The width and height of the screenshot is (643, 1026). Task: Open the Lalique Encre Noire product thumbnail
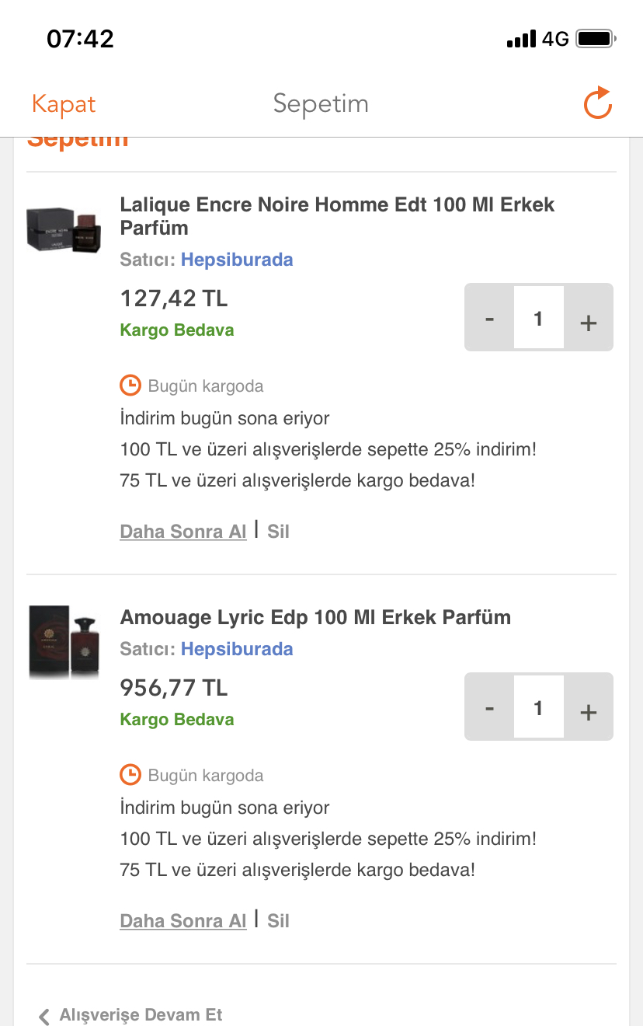tap(65, 229)
